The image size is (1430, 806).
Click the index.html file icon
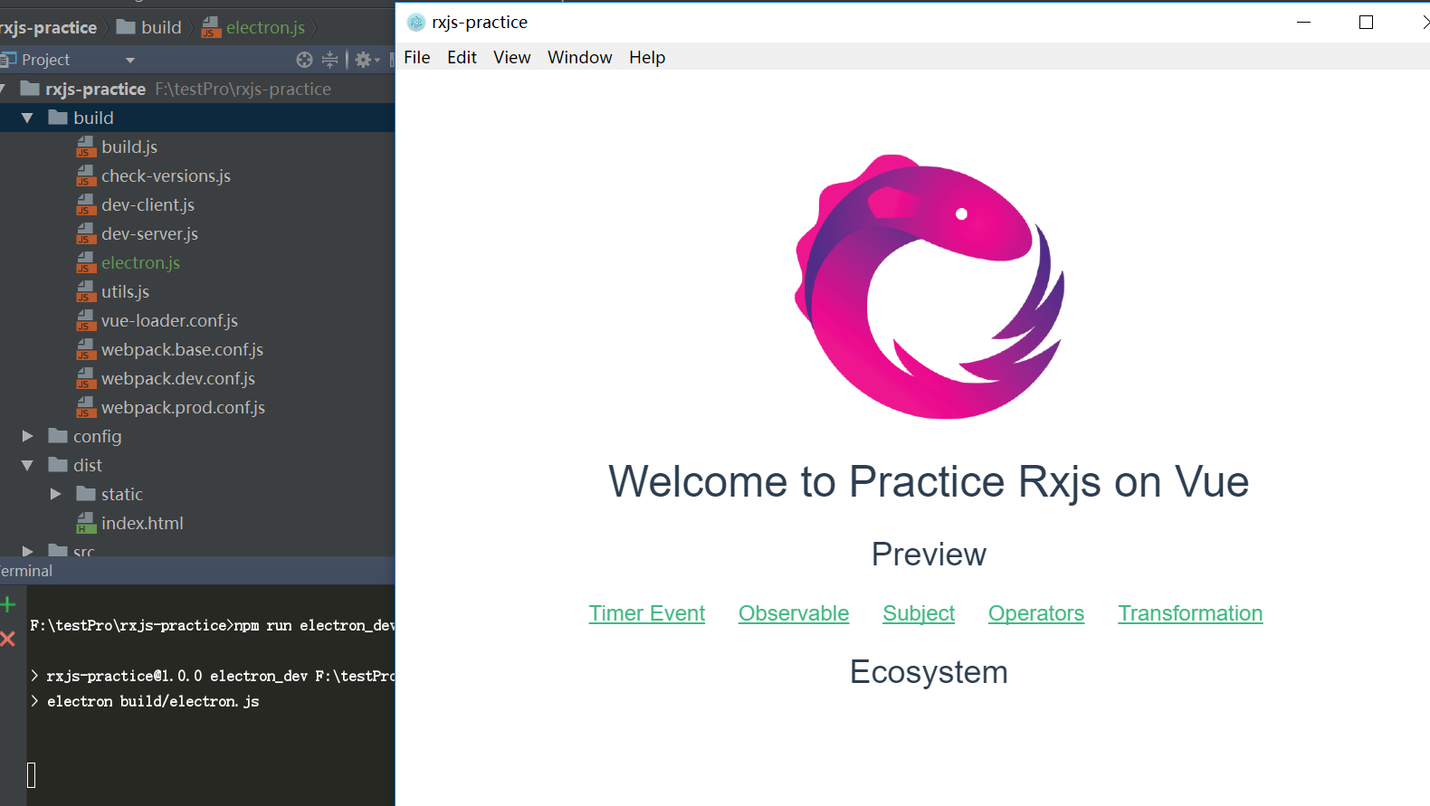[86, 523]
